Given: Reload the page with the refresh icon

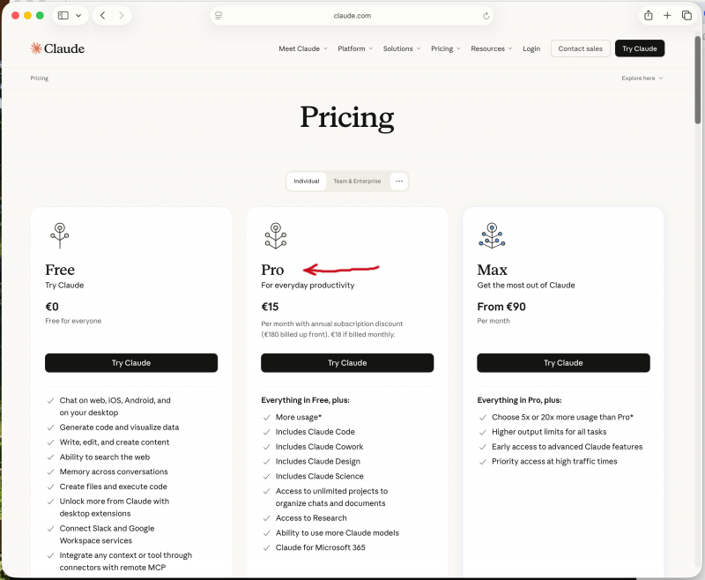Looking at the screenshot, I should click(x=486, y=16).
